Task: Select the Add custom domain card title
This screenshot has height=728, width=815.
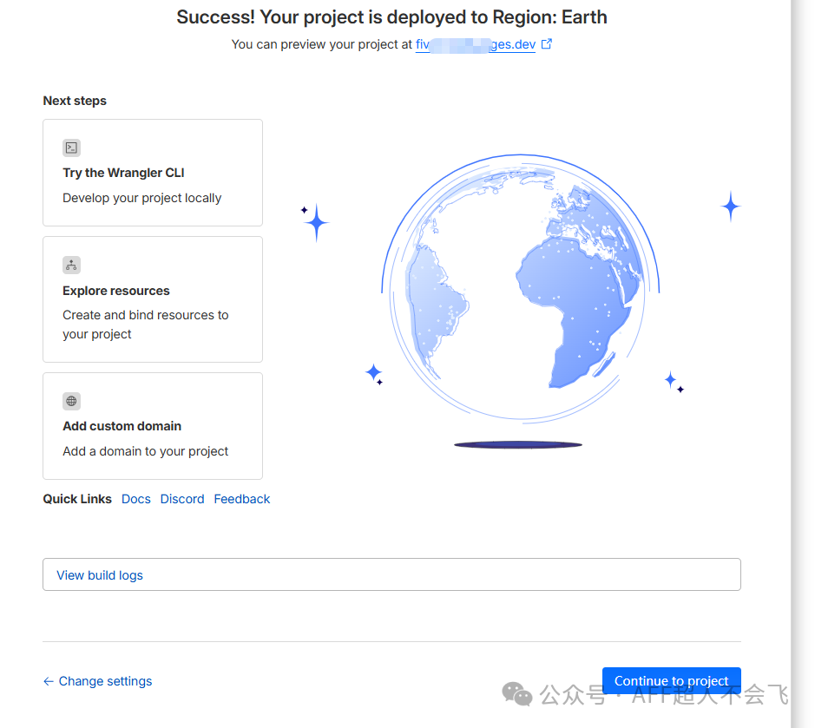Action: [x=122, y=426]
